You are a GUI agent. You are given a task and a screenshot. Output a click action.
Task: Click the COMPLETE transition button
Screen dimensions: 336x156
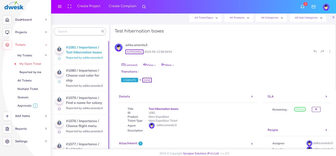[130, 80]
